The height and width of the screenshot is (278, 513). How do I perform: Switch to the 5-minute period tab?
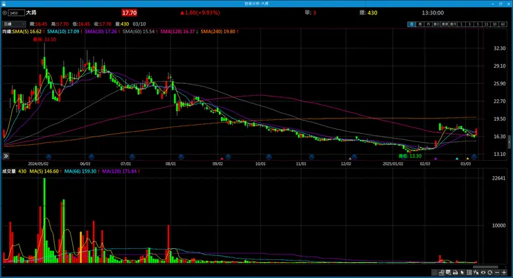pos(478,24)
